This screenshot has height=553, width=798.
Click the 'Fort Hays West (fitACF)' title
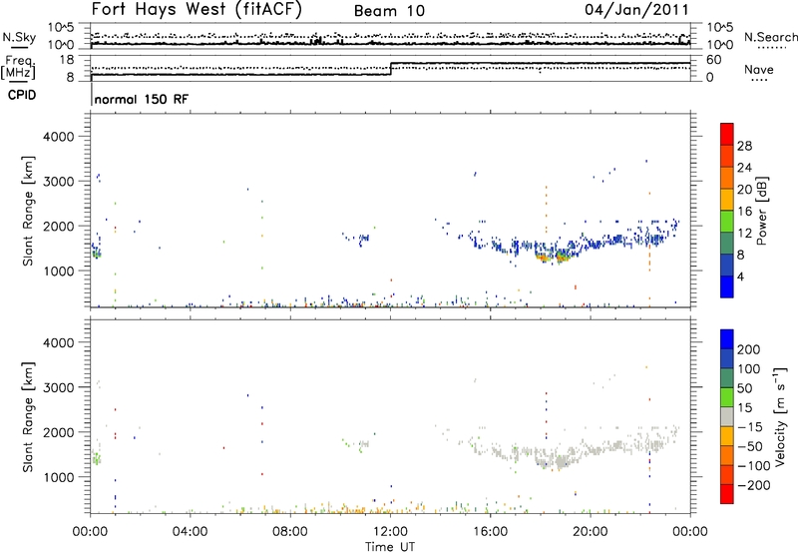click(x=197, y=9)
